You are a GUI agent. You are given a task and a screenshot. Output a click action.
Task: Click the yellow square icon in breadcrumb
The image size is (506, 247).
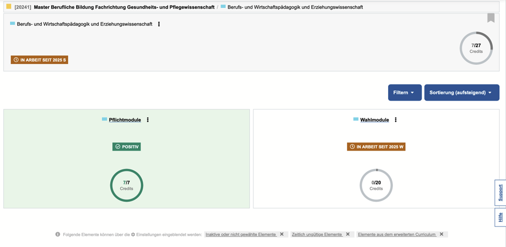(x=9, y=7)
